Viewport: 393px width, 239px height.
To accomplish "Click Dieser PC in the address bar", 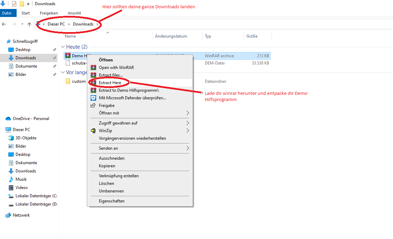I will click(x=56, y=24).
